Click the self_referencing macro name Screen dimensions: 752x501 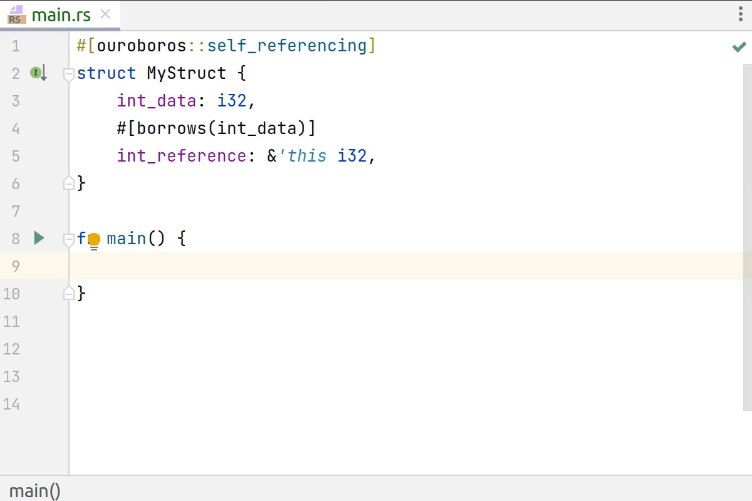pyautogui.click(x=287, y=46)
